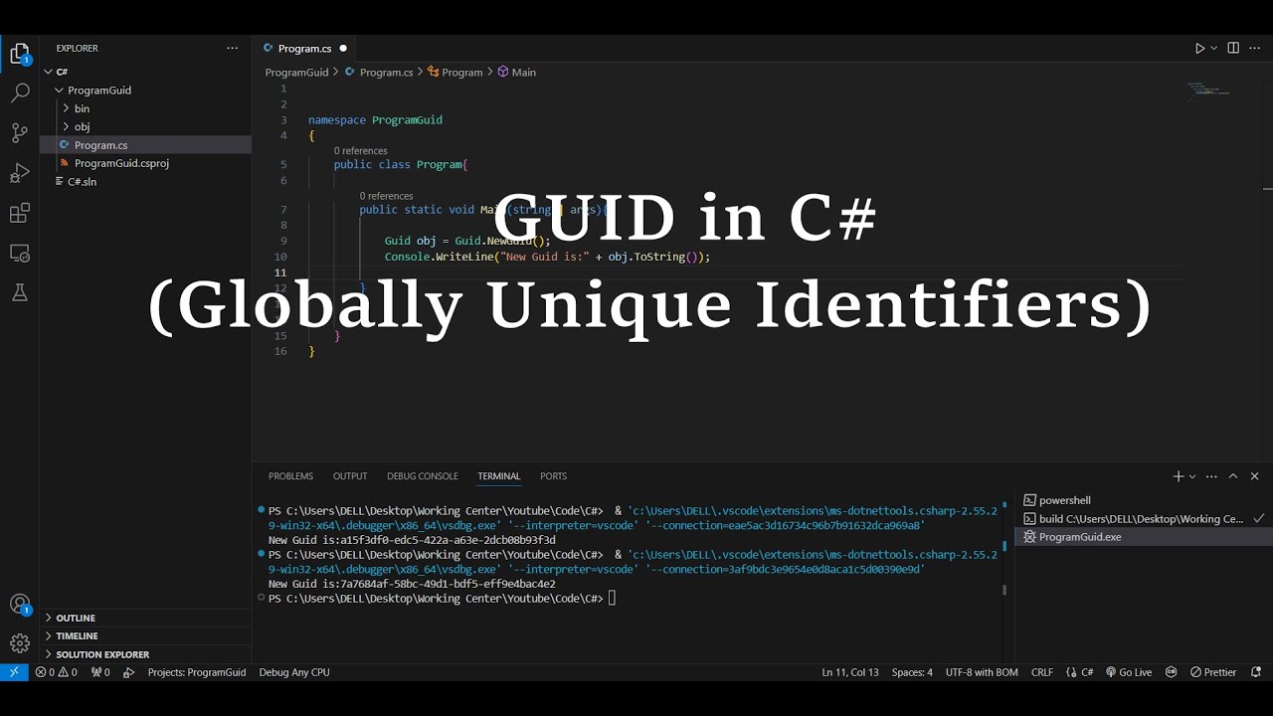Click Spaces: 4 indentation setting
The height and width of the screenshot is (716, 1273).
912,672
